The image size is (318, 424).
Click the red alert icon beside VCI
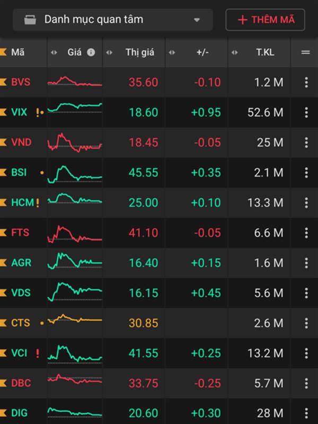click(38, 353)
